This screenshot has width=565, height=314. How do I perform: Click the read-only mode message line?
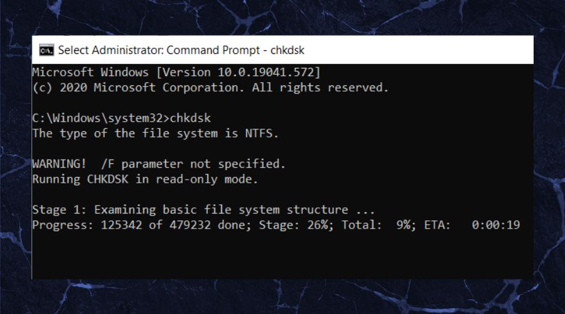coord(145,179)
